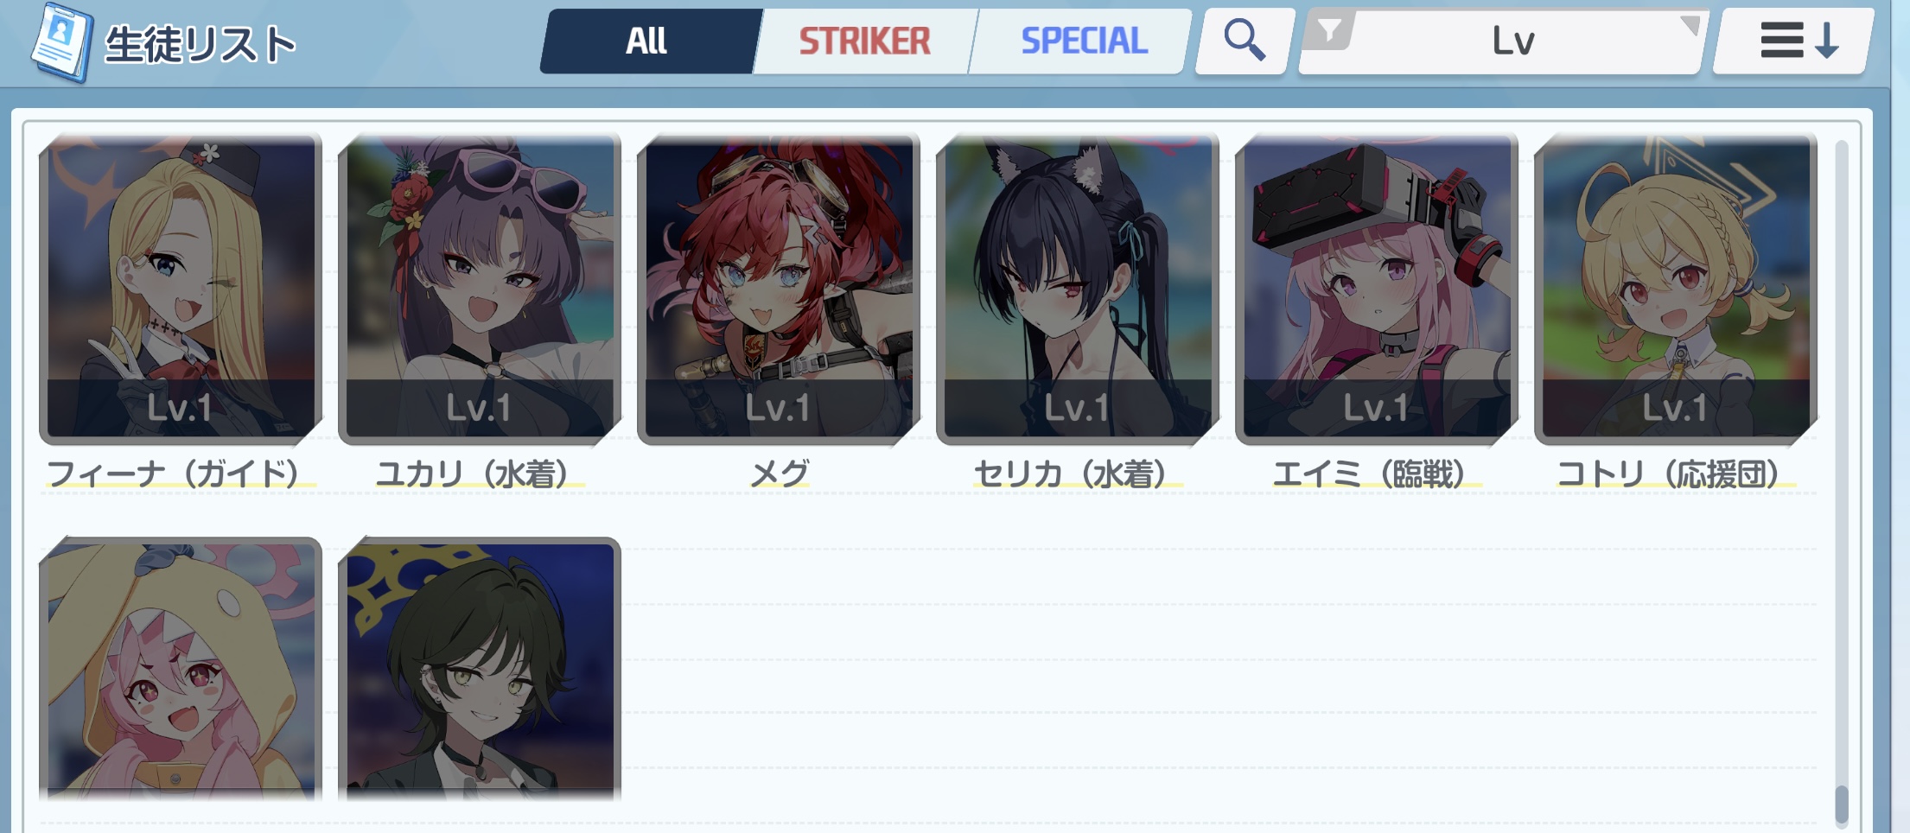Toggle the sort order arrow button
Viewport: 1910px width, 833px height.
click(x=1792, y=41)
